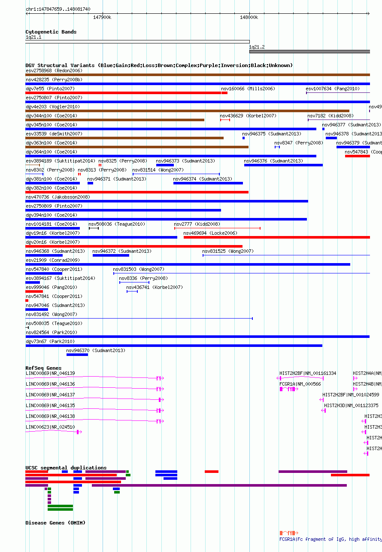
Task: Click the nsv946370 (Sudmant2013) variant label
Action: coord(96,350)
